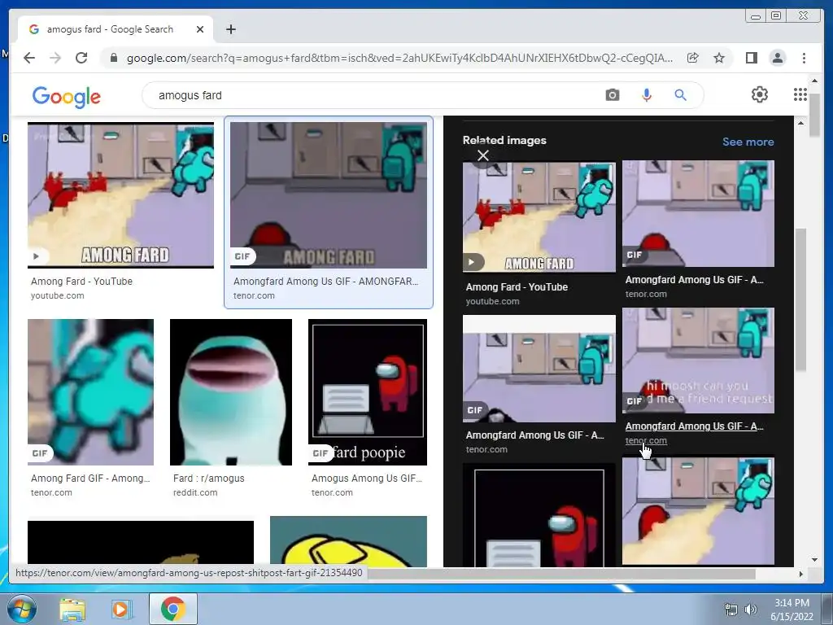The height and width of the screenshot is (625, 833).
Task: Start voice search with microphone icon
Action: [x=647, y=95]
